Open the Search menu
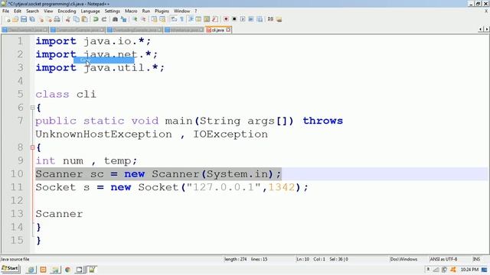This screenshot has width=490, height=275. [32, 11]
